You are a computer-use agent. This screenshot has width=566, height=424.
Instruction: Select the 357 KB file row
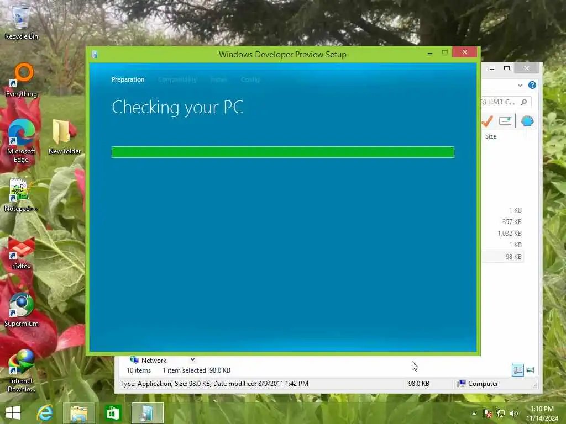tap(503, 222)
